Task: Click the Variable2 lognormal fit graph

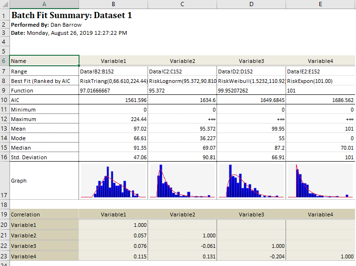Action: tap(182, 181)
